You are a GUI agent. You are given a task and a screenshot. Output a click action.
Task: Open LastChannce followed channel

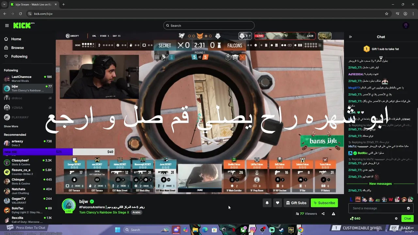pyautogui.click(x=28, y=79)
